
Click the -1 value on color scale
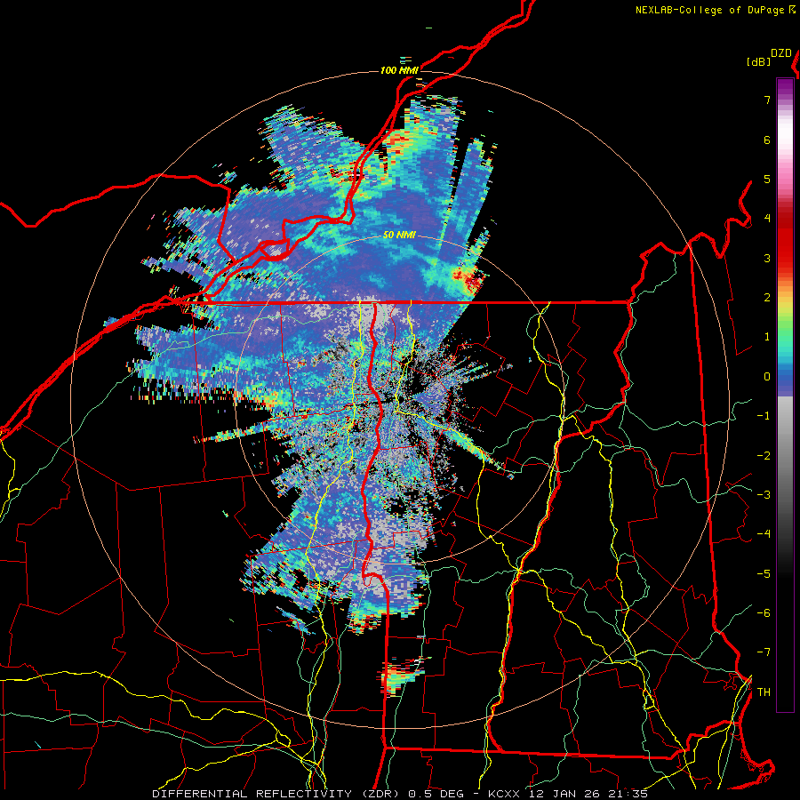tap(764, 416)
